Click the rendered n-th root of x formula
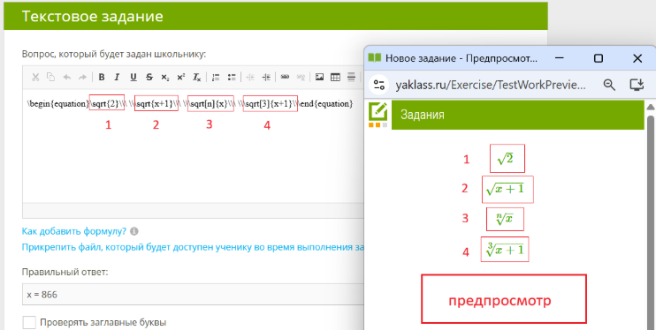The width and height of the screenshot is (656, 330). click(x=504, y=219)
